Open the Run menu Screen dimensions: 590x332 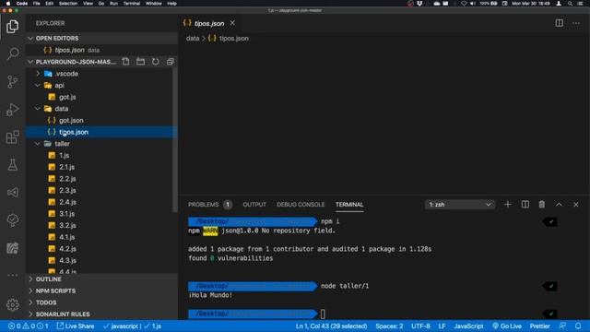(113, 4)
